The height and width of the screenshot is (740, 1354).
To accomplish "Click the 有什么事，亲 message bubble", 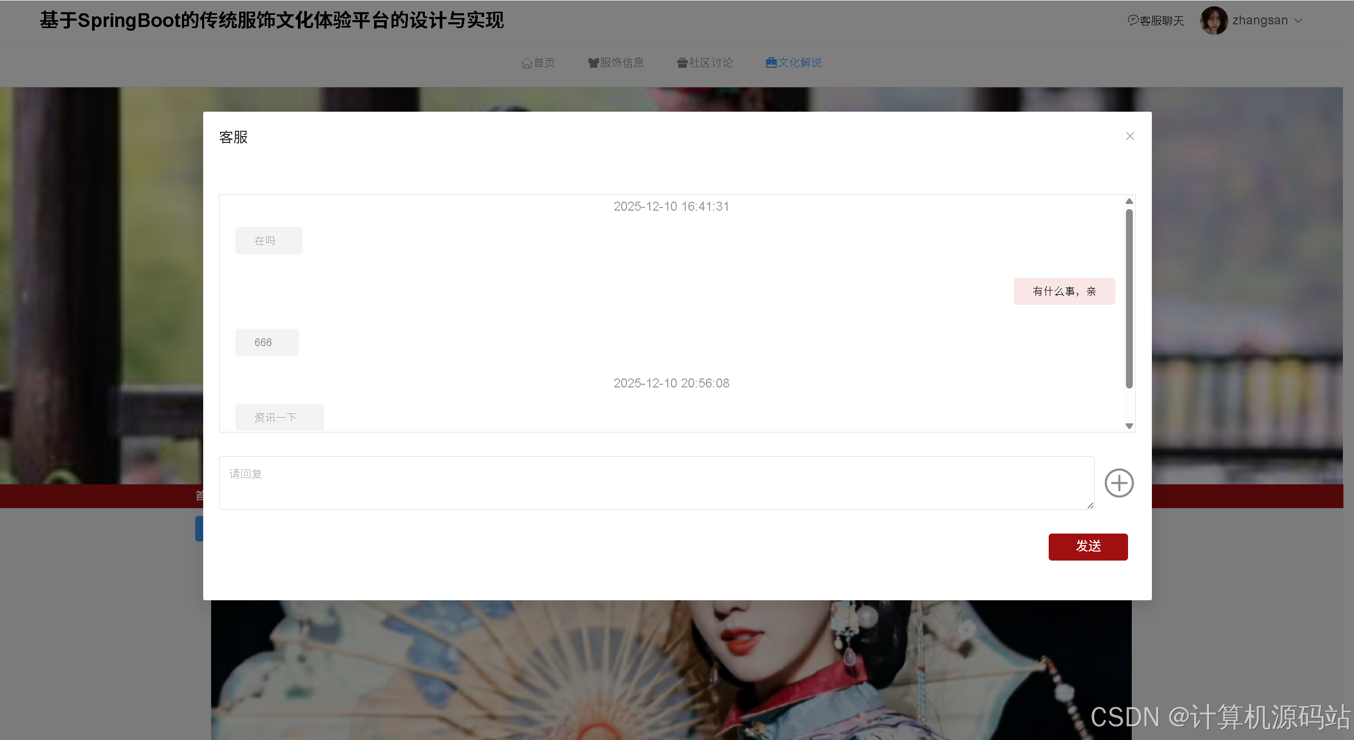I will (x=1064, y=291).
